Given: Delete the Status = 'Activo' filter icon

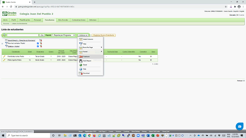Looking at the screenshot, I should point(41,46).
